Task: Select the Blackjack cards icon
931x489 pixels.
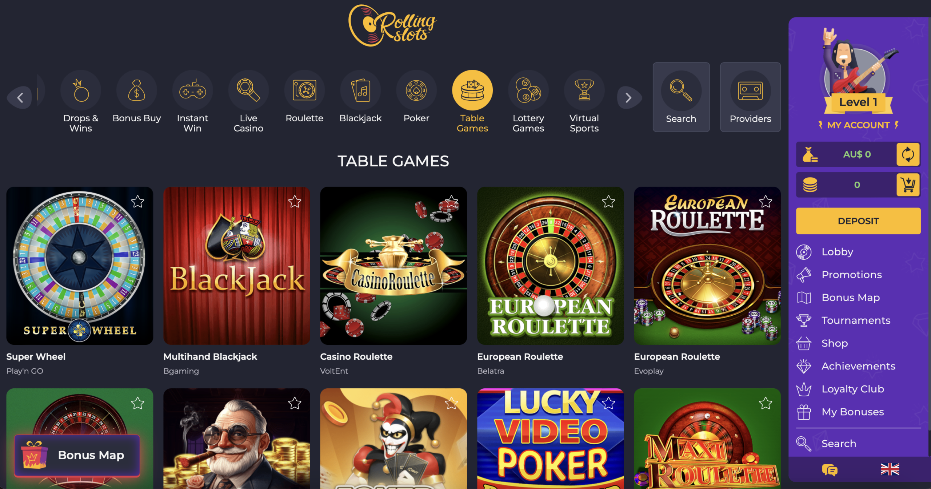Action: [360, 90]
